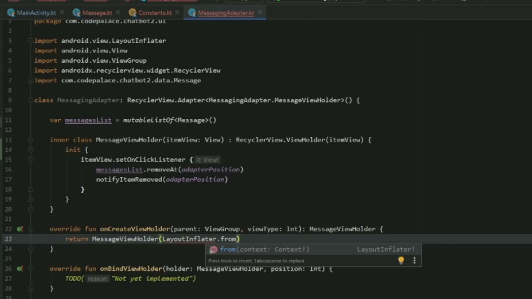Click the fold end marker on line 28
Viewport: 532px width, 299px height.
(31, 288)
